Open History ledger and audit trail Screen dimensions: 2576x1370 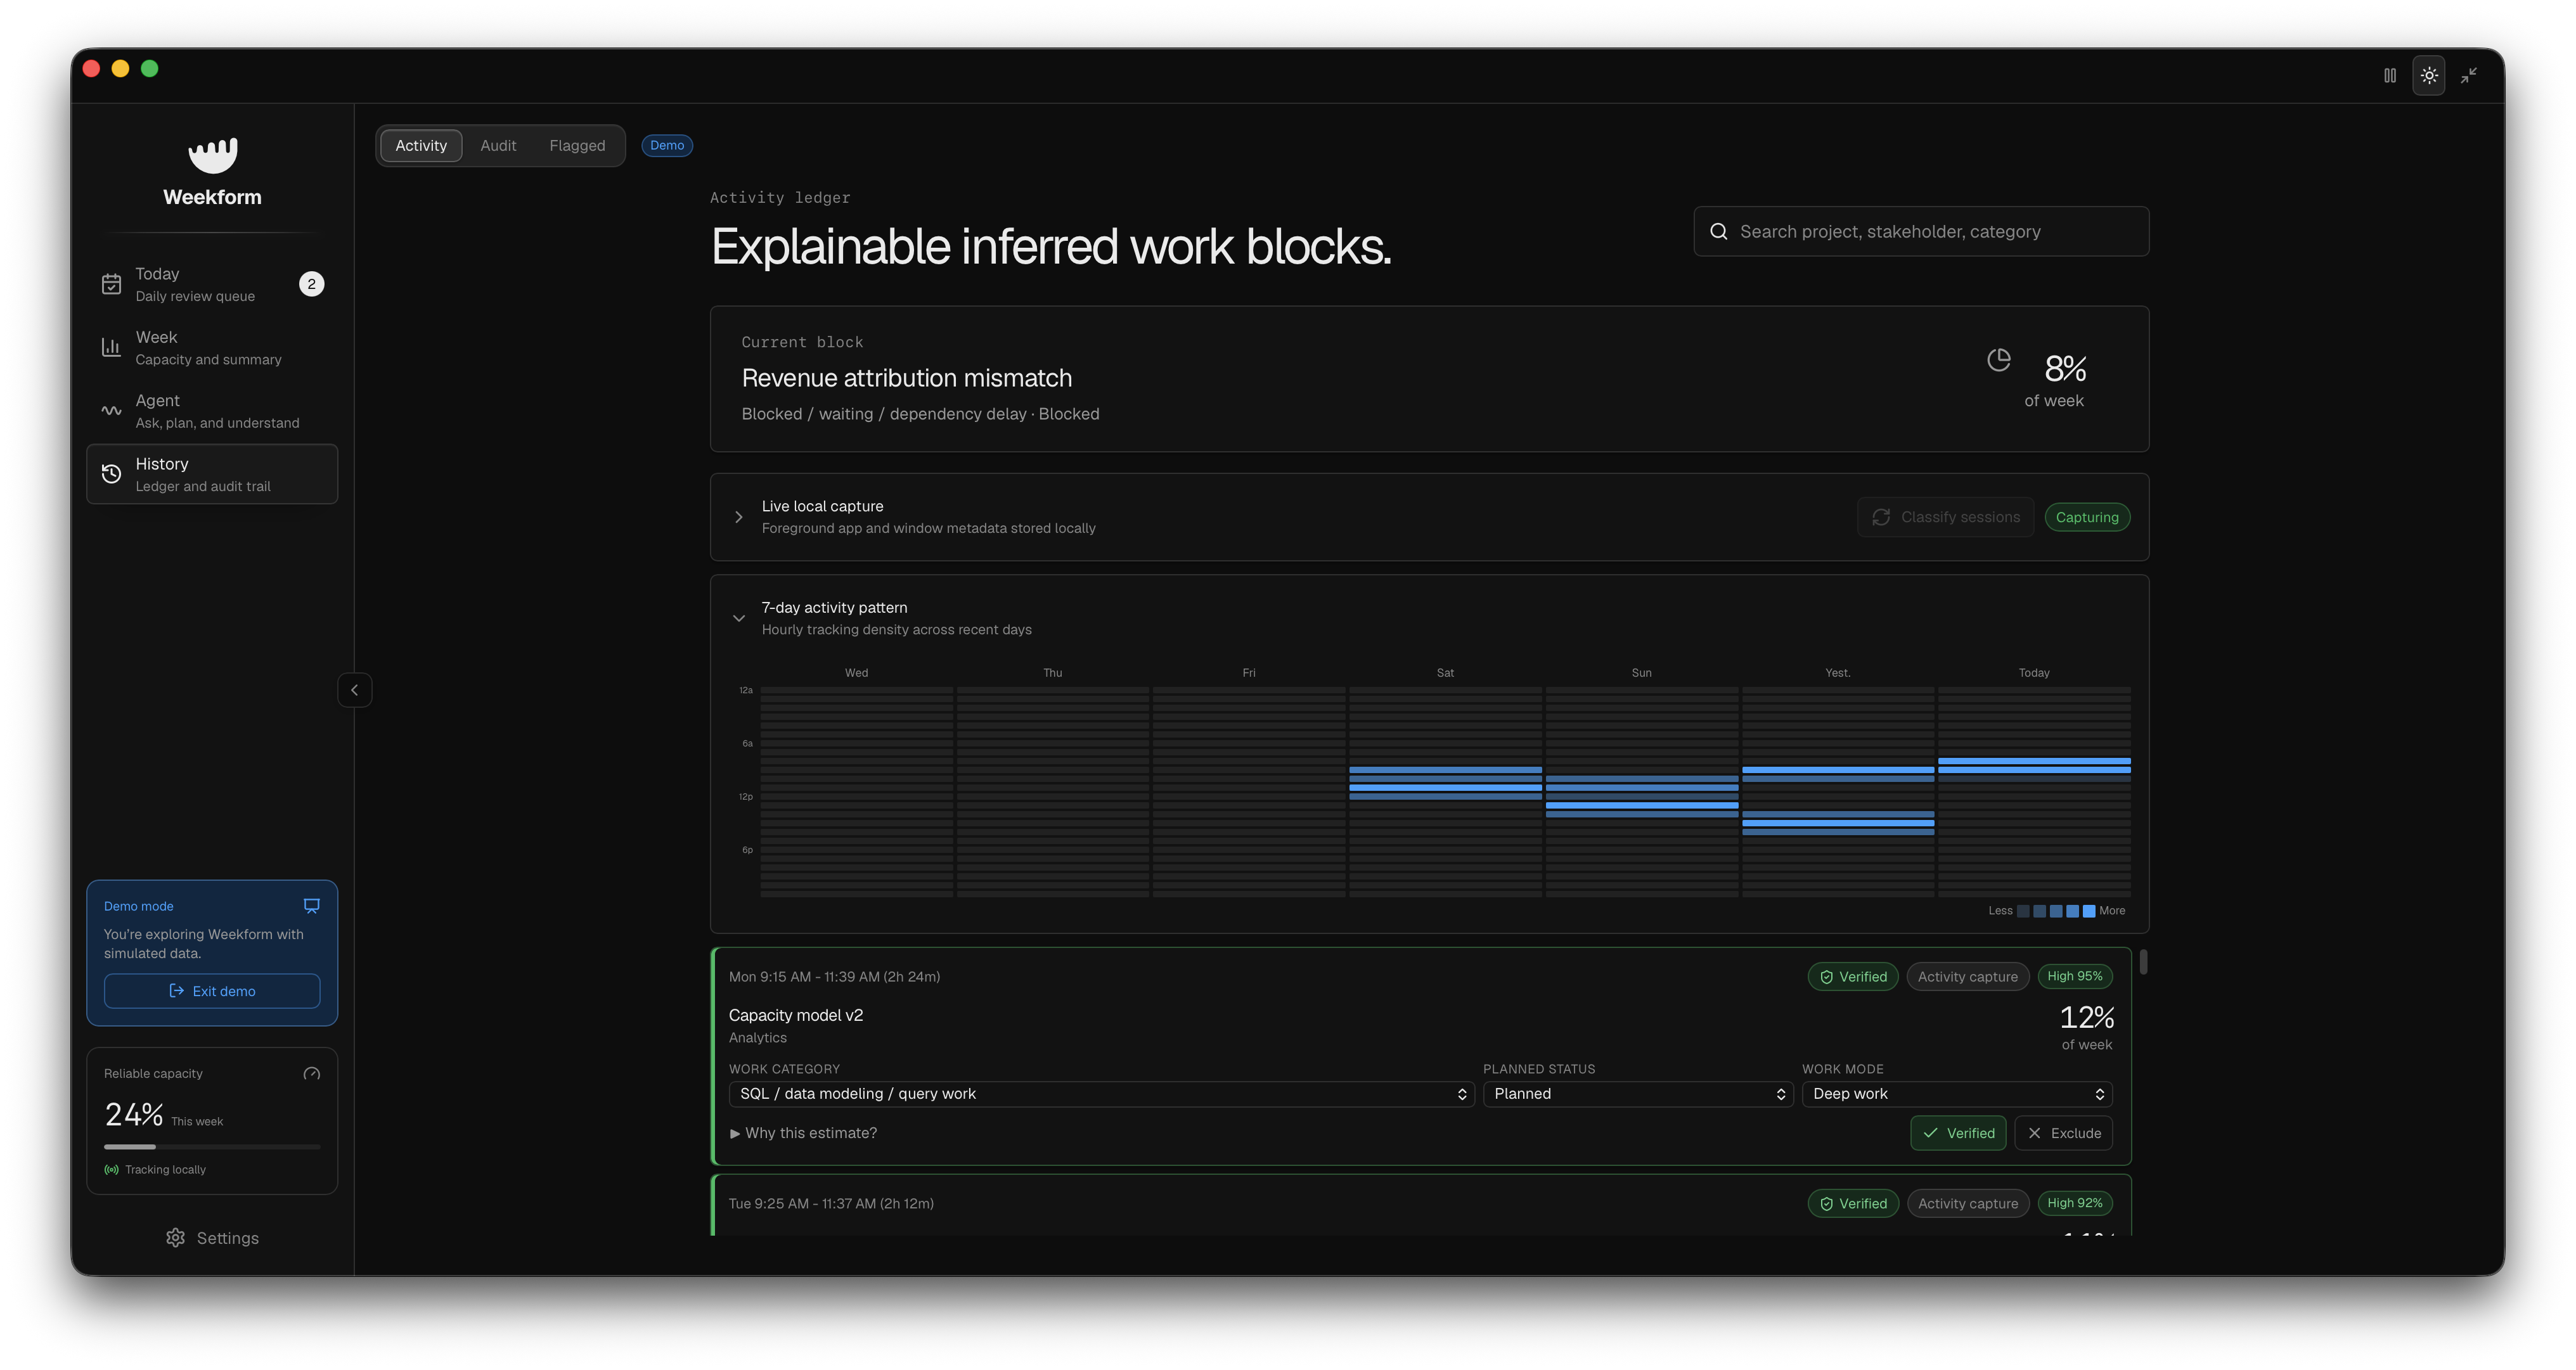212,474
